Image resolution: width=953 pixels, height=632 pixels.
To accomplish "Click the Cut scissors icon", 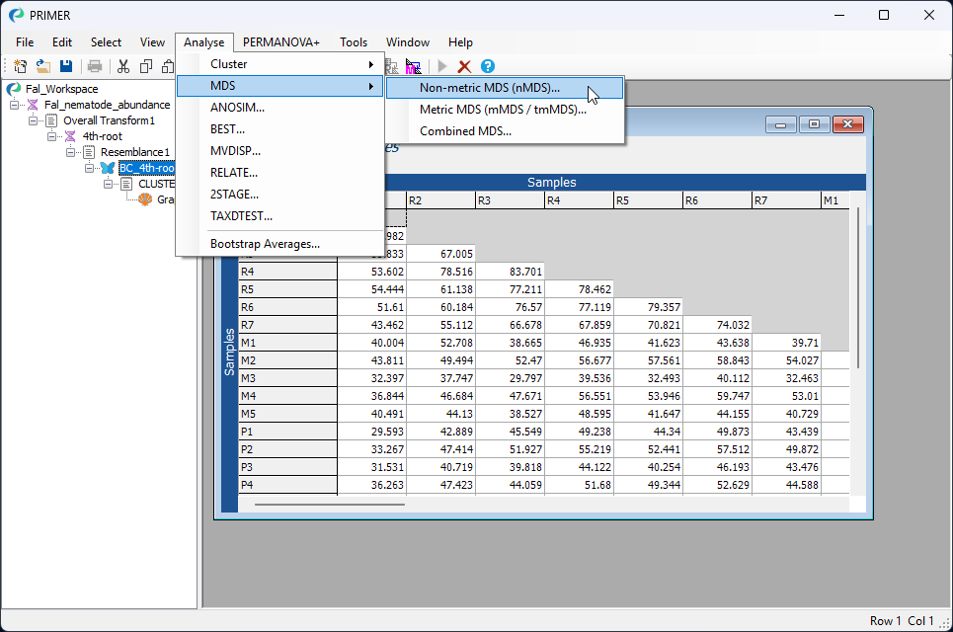I will click(123, 66).
